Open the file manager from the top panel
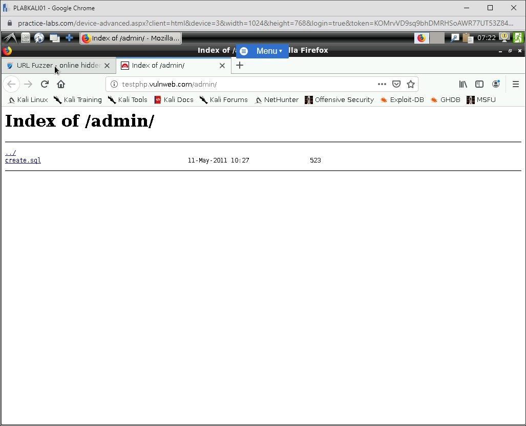This screenshot has height=426, width=526. tap(25, 38)
